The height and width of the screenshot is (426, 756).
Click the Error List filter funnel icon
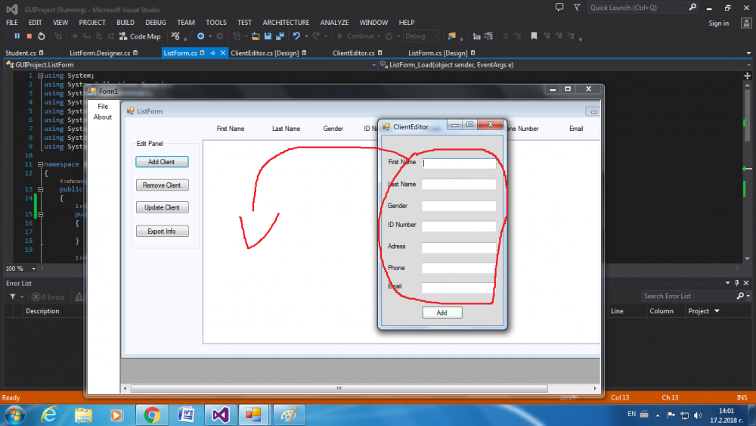(13, 297)
